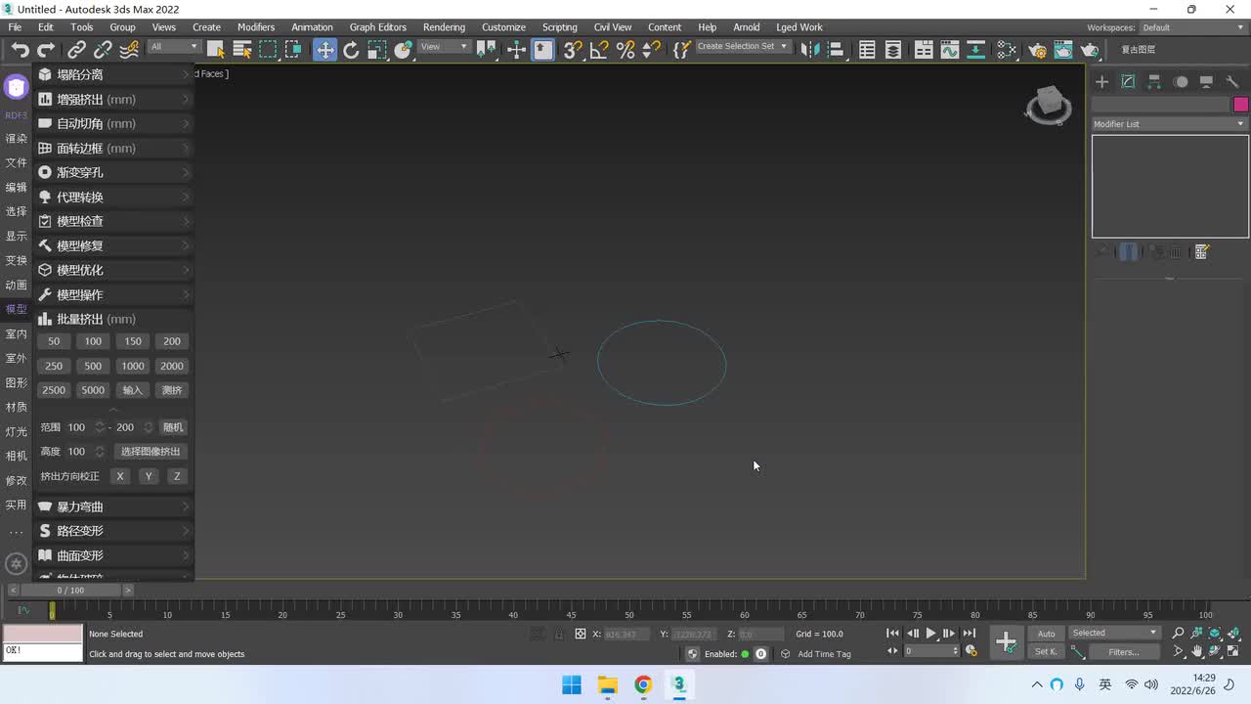Click the 选择图像挤出 button

pos(151,452)
